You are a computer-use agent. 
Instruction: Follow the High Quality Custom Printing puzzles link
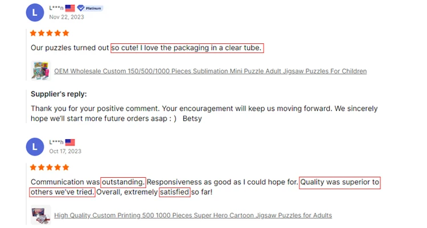[x=192, y=215]
